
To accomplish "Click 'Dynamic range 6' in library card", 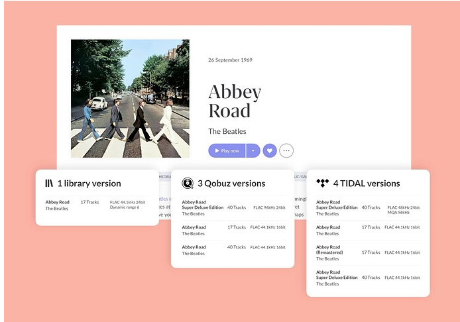I will point(125,207).
